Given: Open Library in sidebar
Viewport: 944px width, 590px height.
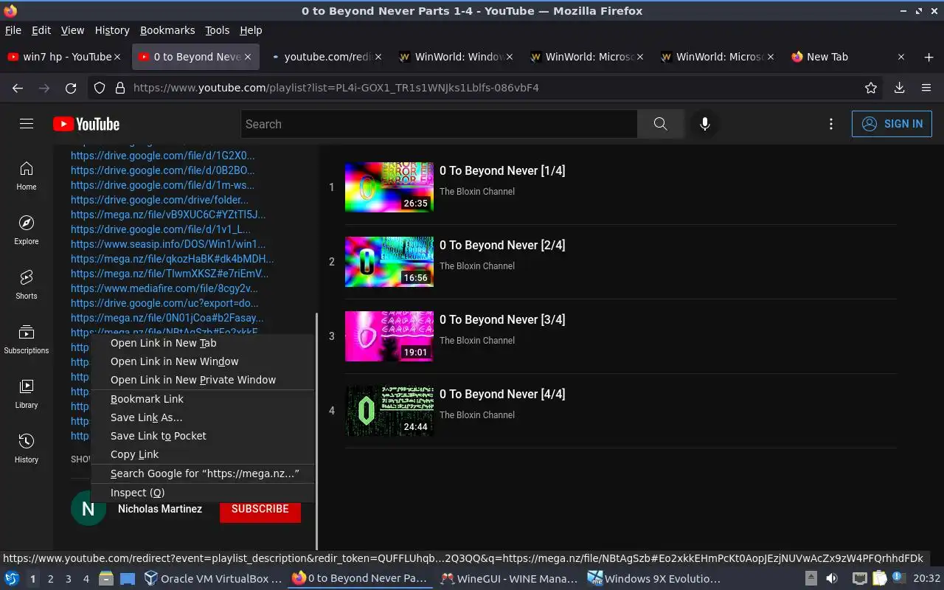Looking at the screenshot, I should (27, 394).
